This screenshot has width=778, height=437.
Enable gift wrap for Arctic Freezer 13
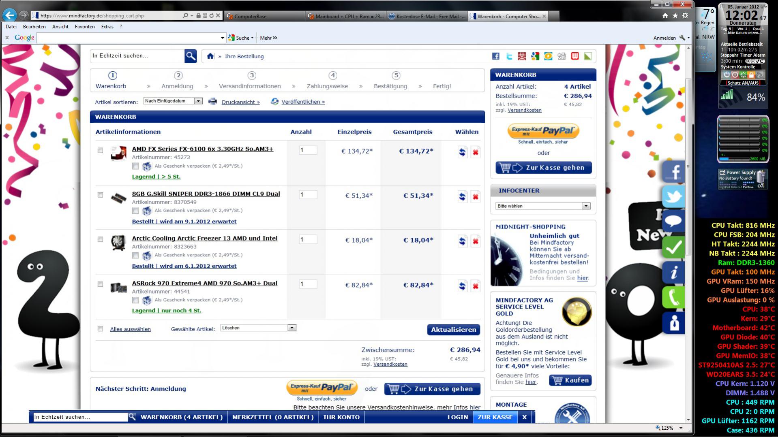point(135,255)
